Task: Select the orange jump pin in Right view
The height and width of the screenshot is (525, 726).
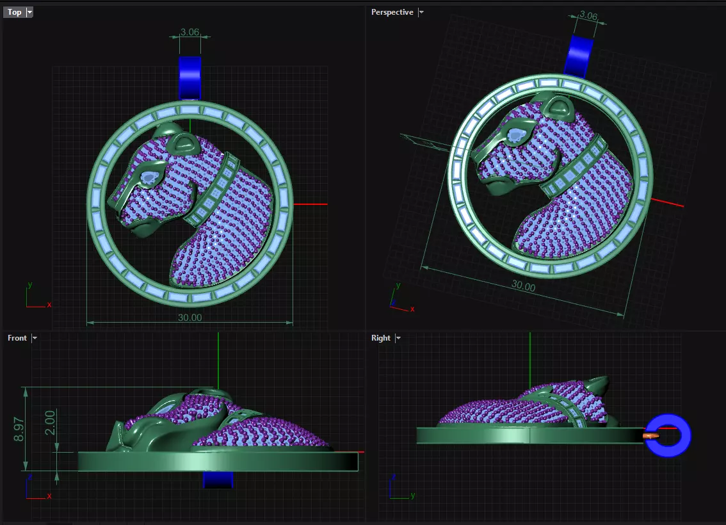Action: point(650,435)
